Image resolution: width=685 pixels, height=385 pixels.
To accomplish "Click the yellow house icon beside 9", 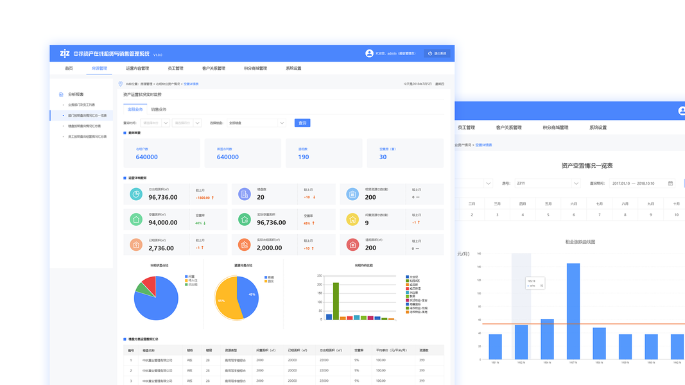I will [352, 219].
